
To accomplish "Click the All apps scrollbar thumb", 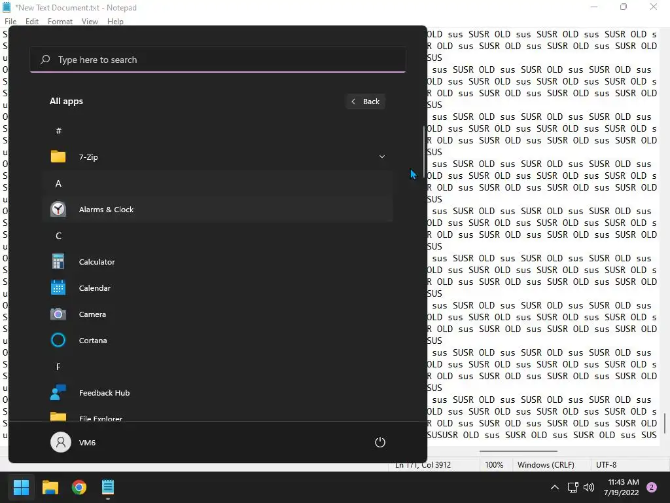I will [x=424, y=151].
